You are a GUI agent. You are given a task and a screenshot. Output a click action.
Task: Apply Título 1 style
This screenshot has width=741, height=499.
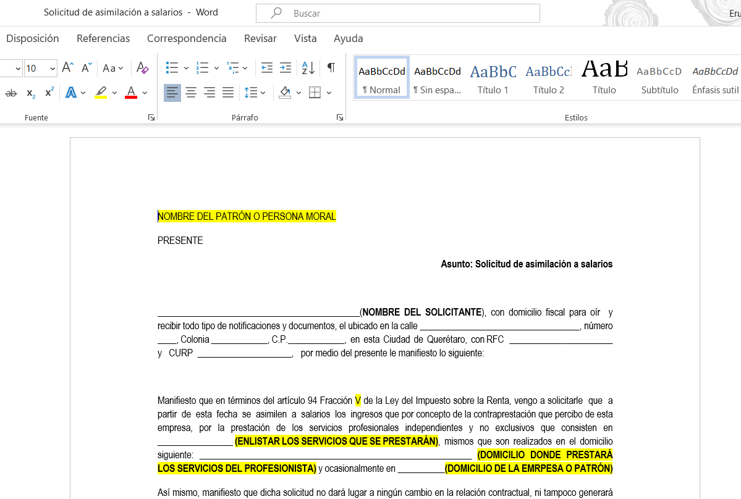[x=493, y=78]
